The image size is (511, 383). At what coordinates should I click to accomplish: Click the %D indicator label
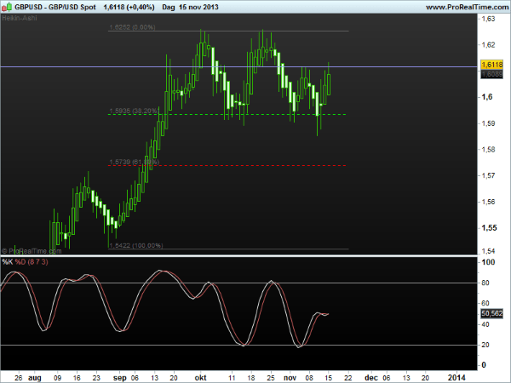[x=20, y=262]
